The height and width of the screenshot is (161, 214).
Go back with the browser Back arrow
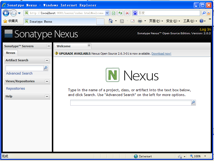6,13
